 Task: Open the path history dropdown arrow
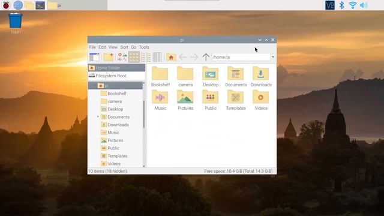(273, 57)
